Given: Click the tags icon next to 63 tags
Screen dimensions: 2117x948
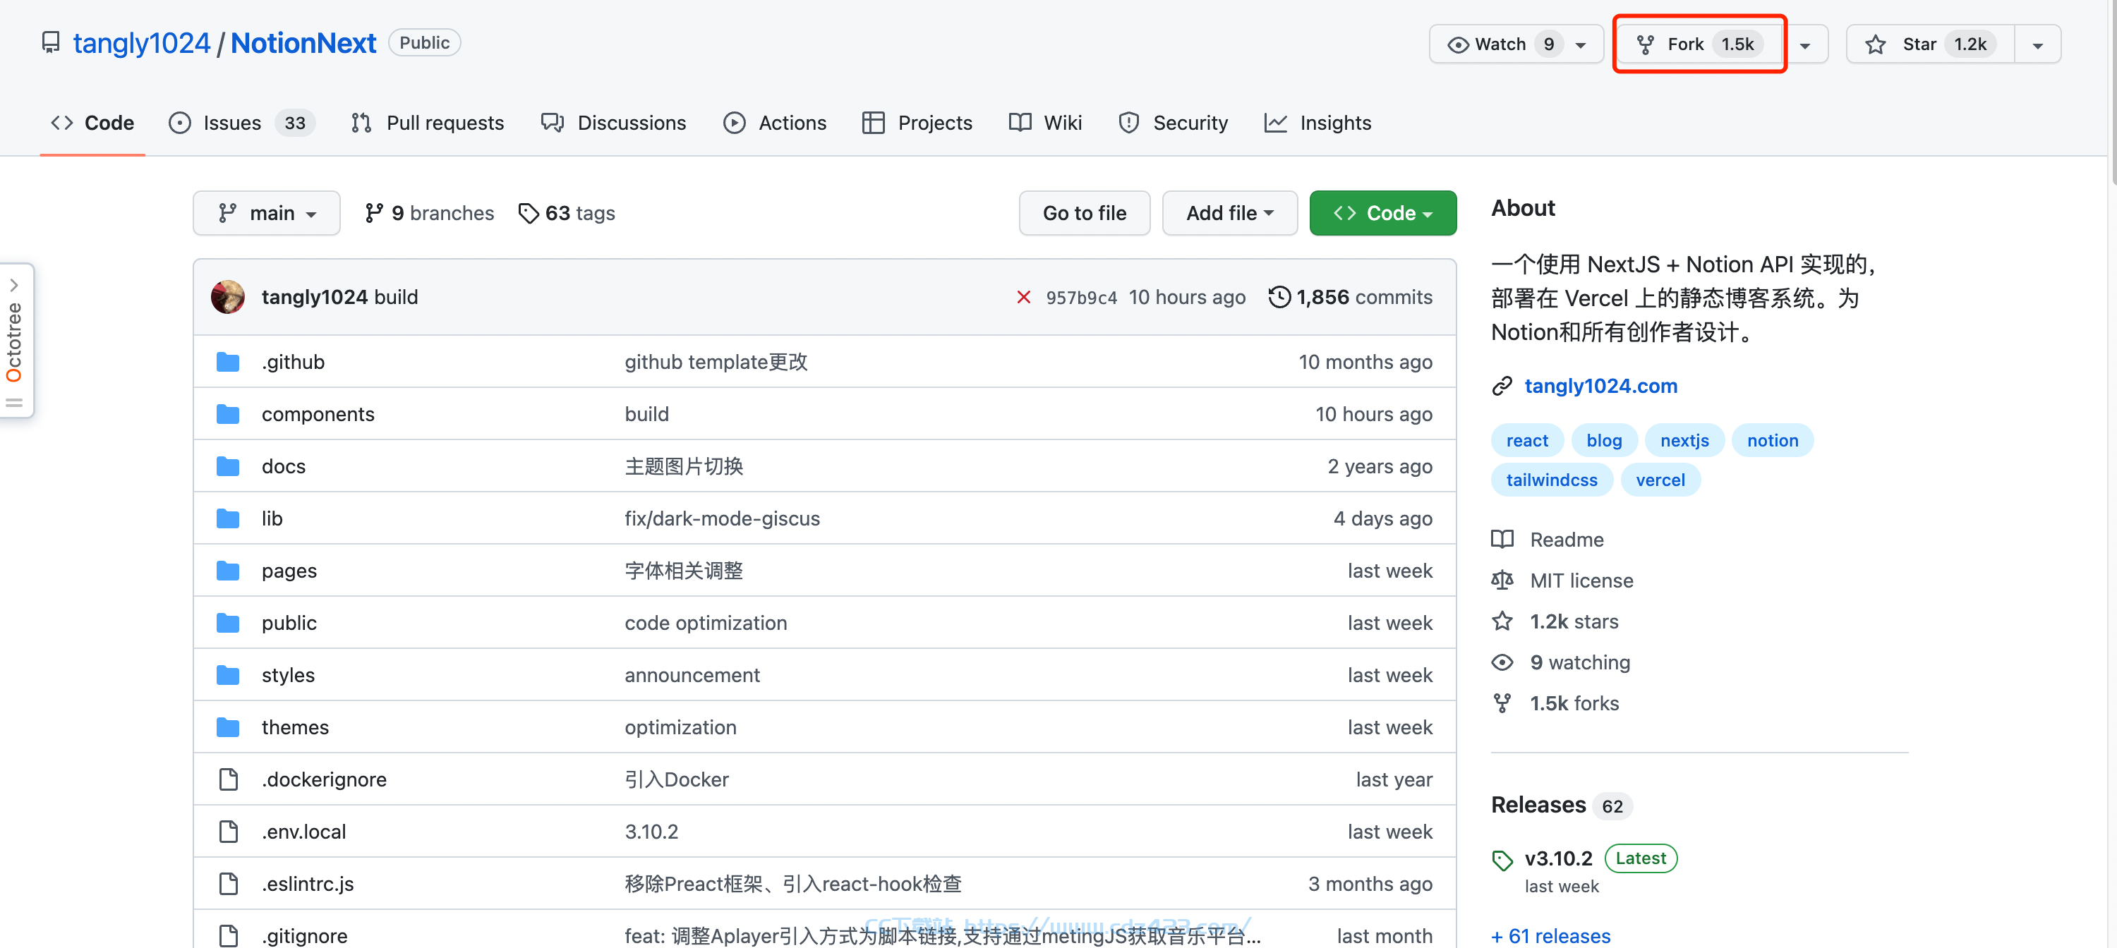Looking at the screenshot, I should pyautogui.click(x=529, y=214).
